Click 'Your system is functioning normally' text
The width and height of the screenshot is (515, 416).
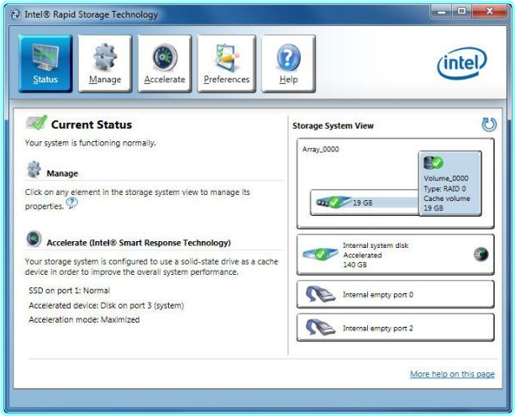pos(91,143)
